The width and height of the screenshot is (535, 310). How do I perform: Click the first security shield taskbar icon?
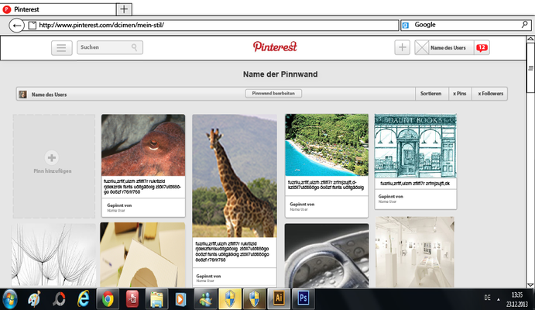230,299
